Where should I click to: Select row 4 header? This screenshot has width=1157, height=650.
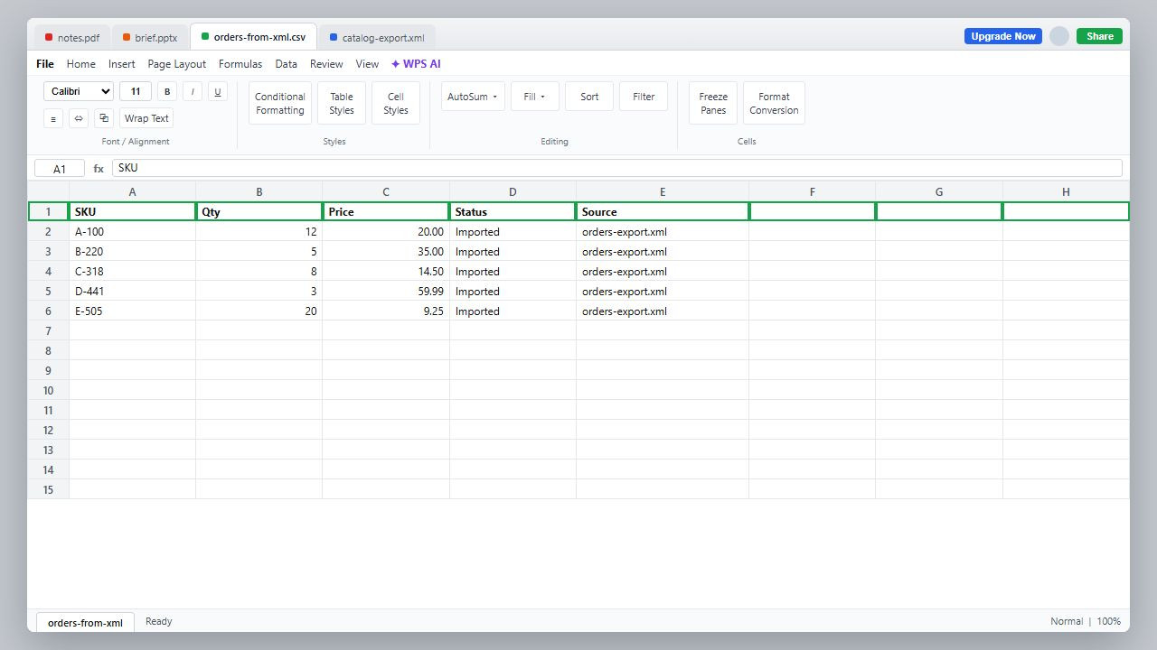tap(48, 272)
